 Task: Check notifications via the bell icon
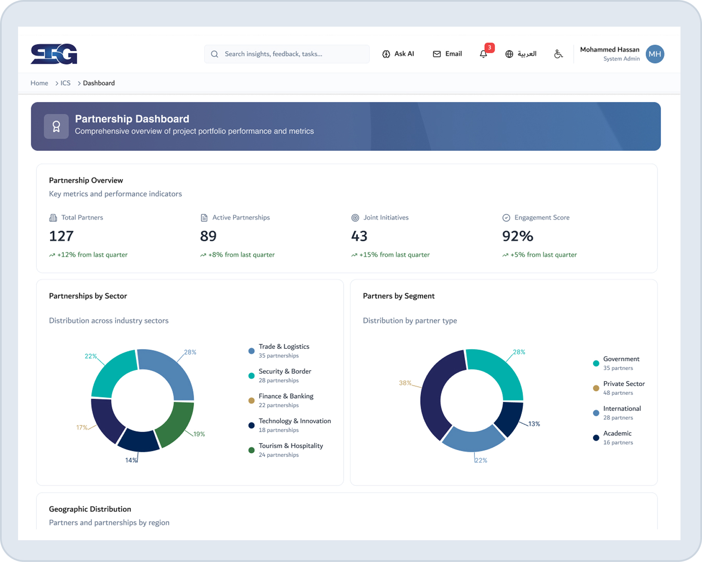click(x=484, y=54)
